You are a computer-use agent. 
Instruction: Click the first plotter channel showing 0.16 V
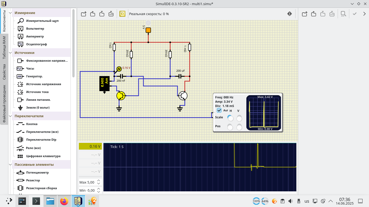90,146
